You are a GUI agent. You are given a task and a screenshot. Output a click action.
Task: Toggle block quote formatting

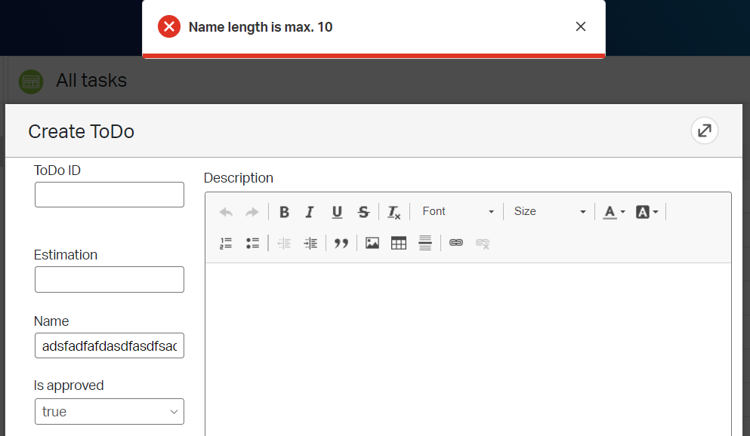(x=341, y=243)
